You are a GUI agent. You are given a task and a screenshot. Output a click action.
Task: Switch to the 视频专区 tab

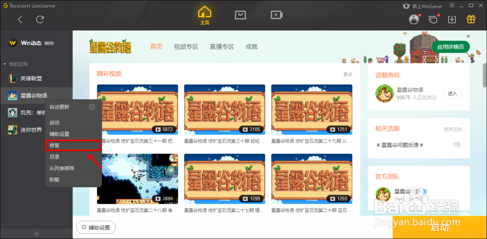coord(186,47)
